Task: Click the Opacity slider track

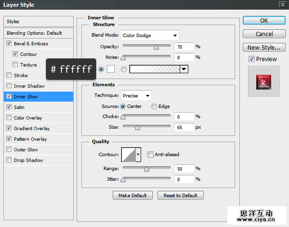Action: point(146,47)
